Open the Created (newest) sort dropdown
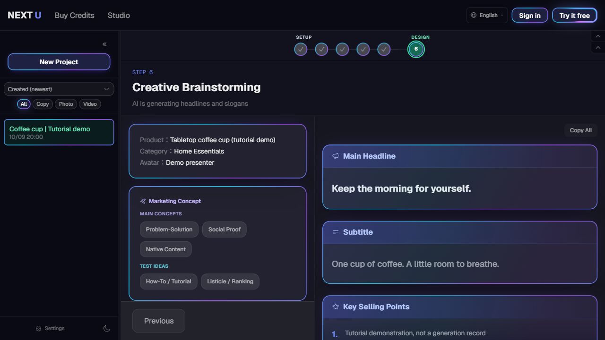This screenshot has width=605, height=340. pyautogui.click(x=59, y=89)
